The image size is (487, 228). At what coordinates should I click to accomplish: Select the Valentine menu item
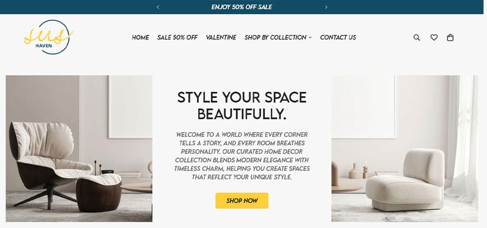point(221,38)
